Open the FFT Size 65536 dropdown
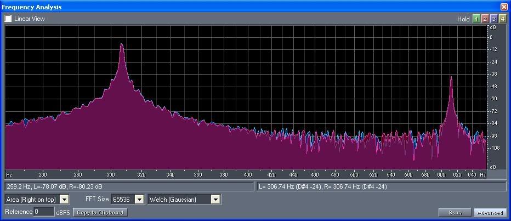This screenshot has width=511, height=221. (139, 200)
